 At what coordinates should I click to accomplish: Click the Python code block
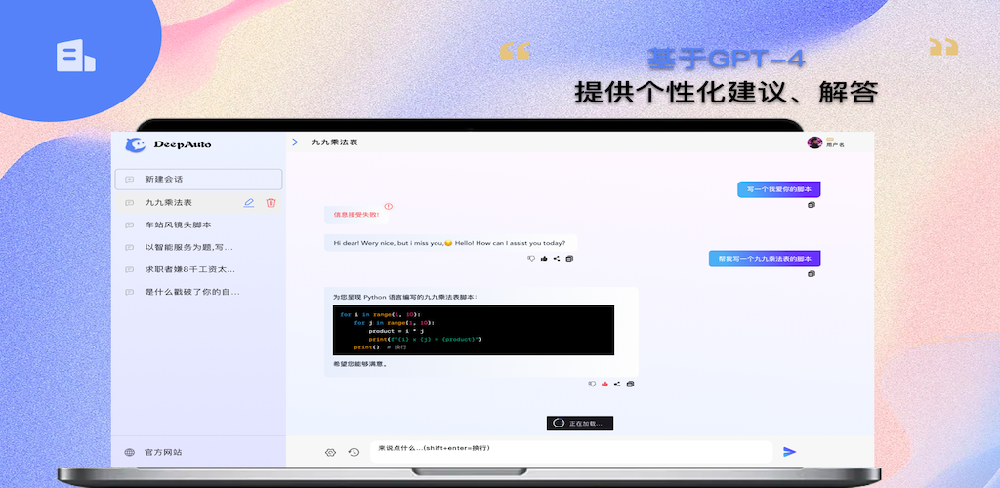click(x=474, y=330)
